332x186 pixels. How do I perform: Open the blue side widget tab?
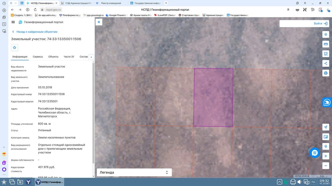pos(327,102)
